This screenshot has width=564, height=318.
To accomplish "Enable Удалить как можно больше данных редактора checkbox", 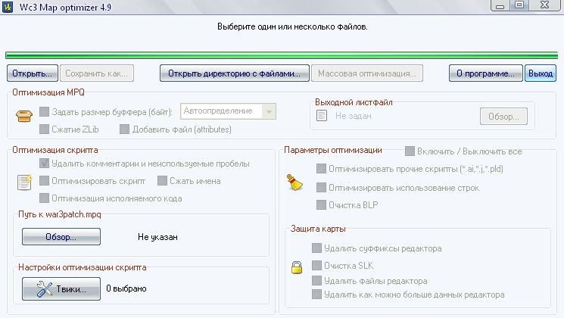I will 317,295.
